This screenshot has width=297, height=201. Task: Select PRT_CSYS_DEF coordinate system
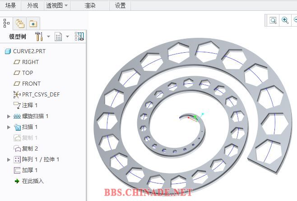[41, 94]
